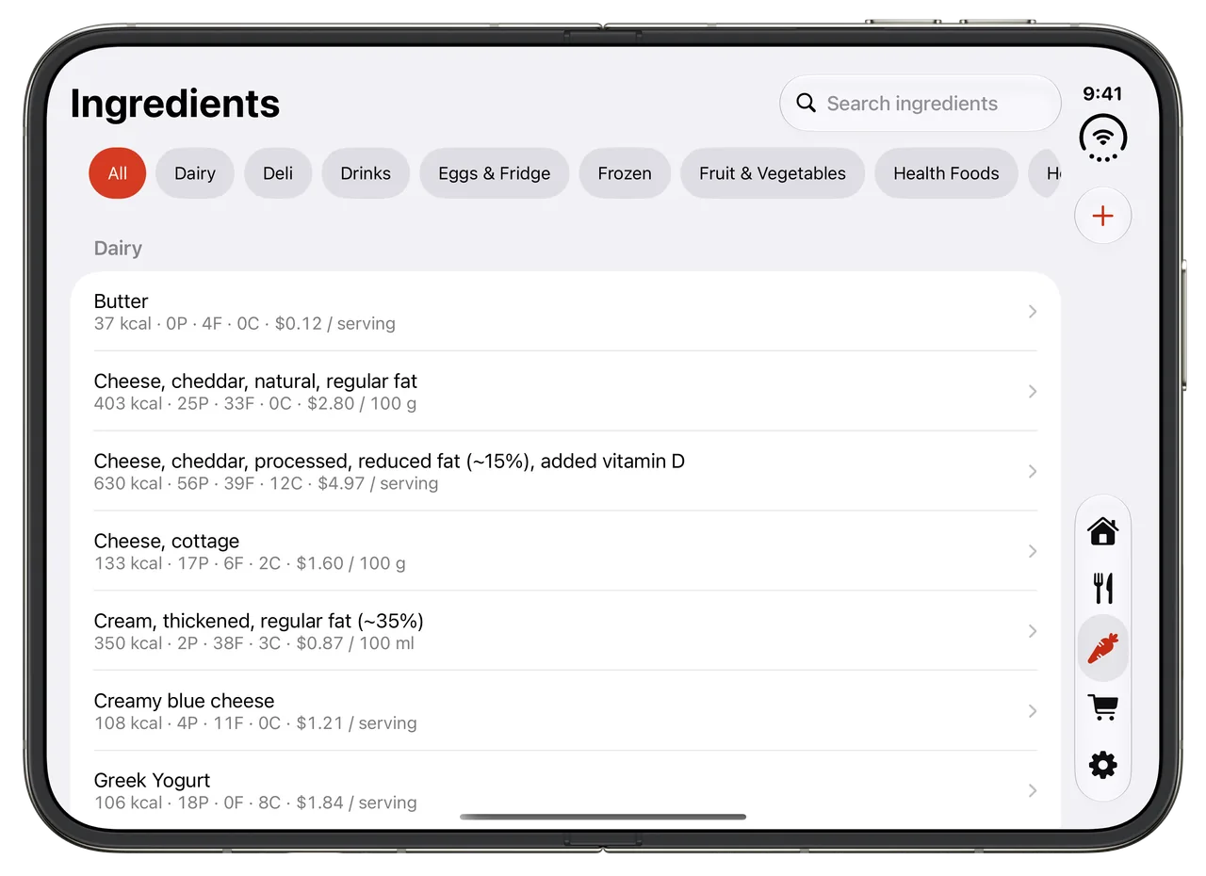Viewport: 1206px width, 876px height.
Task: Click the $4.97 / serving nutrition line
Action: coord(267,484)
